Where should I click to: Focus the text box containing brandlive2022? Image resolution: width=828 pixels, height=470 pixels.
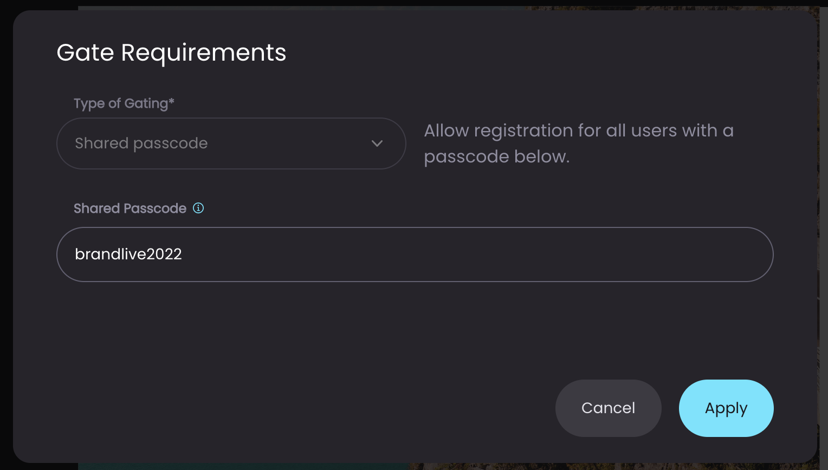click(x=415, y=254)
